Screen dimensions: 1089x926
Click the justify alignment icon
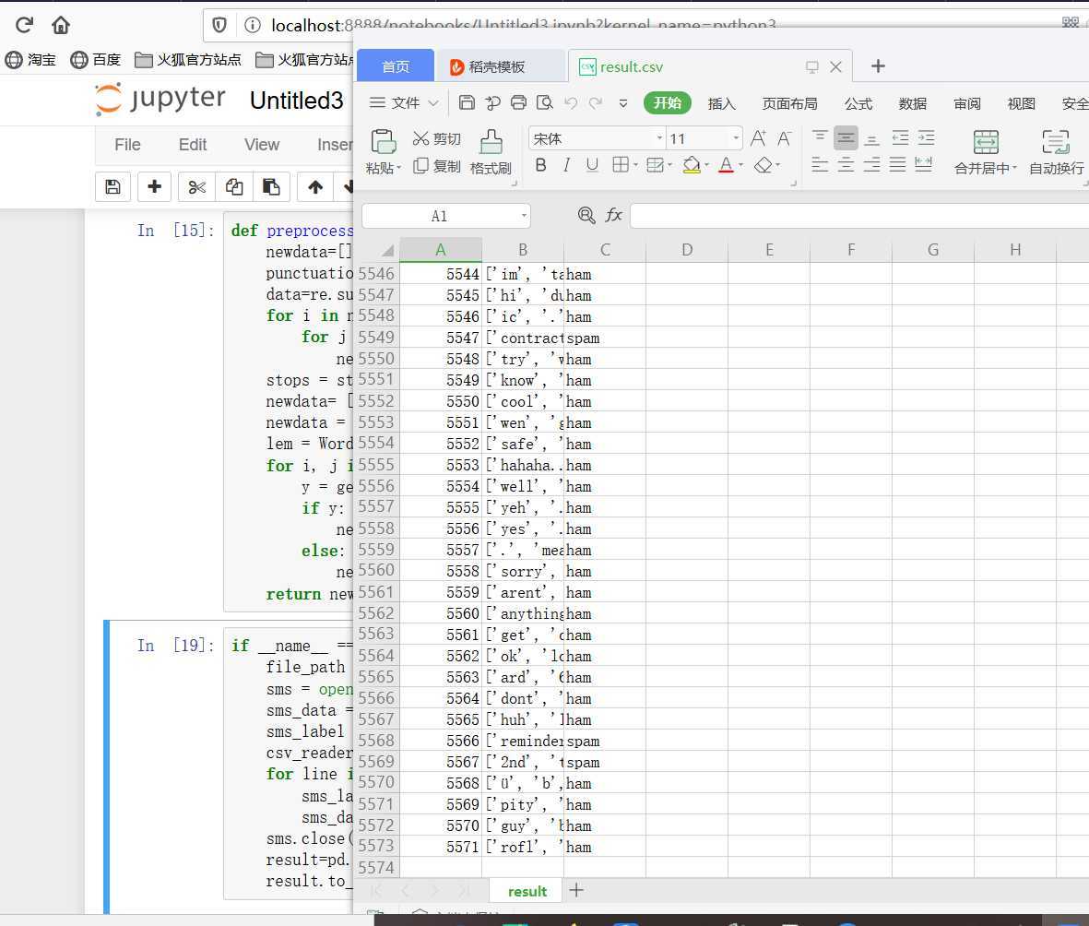pyautogui.click(x=897, y=165)
